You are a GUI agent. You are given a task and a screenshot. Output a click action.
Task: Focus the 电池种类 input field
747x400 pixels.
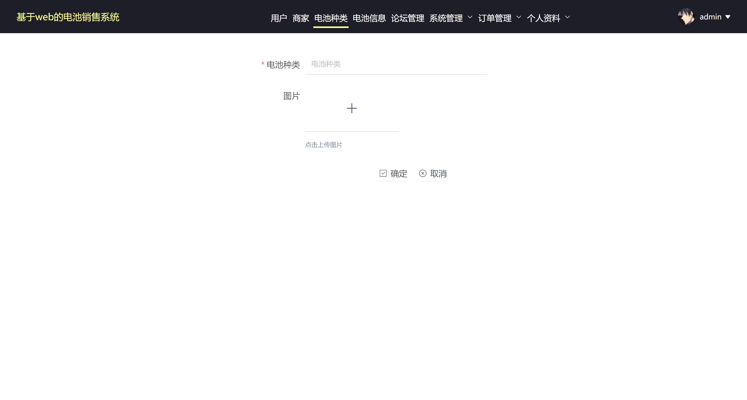(x=396, y=64)
